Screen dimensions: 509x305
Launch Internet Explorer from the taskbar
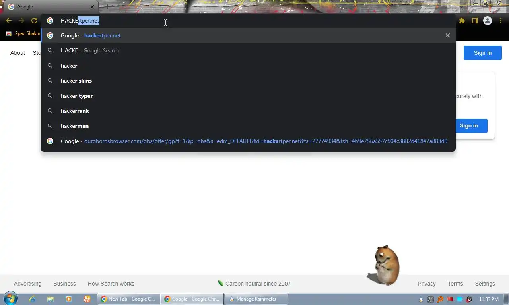coord(32,299)
